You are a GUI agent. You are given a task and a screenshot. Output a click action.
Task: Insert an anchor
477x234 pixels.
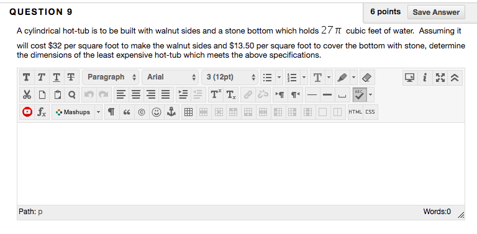(171, 112)
